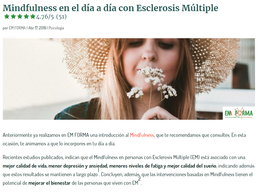This screenshot has width=265, height=193.
Task: Click the fourth green rating star
Action: [x=26, y=17]
